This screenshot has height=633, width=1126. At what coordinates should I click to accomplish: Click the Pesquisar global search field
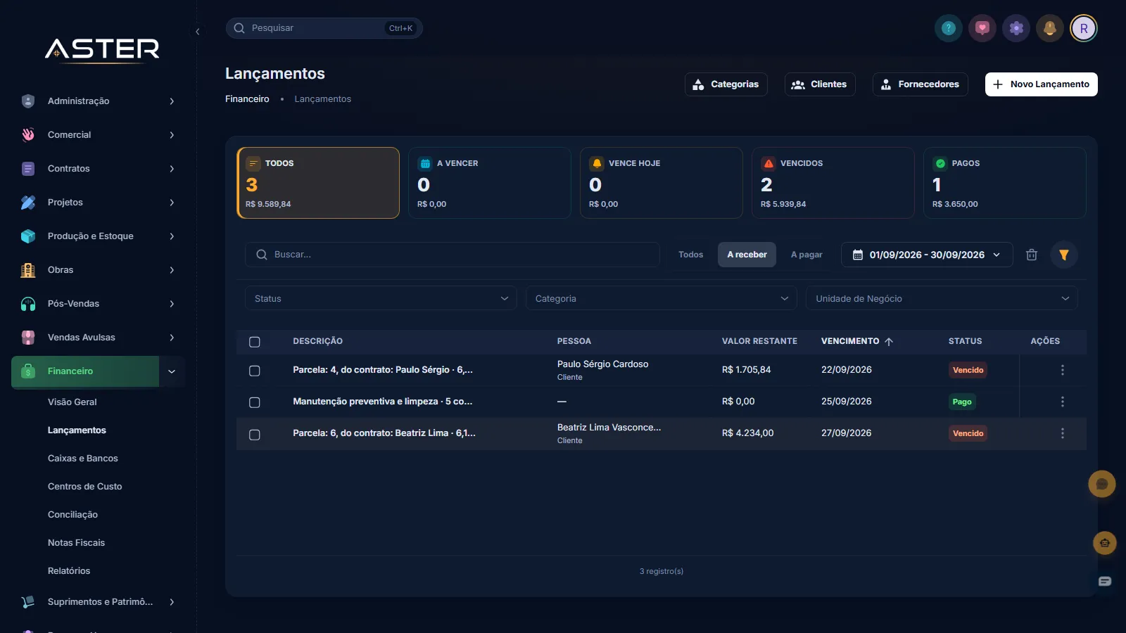coord(324,28)
